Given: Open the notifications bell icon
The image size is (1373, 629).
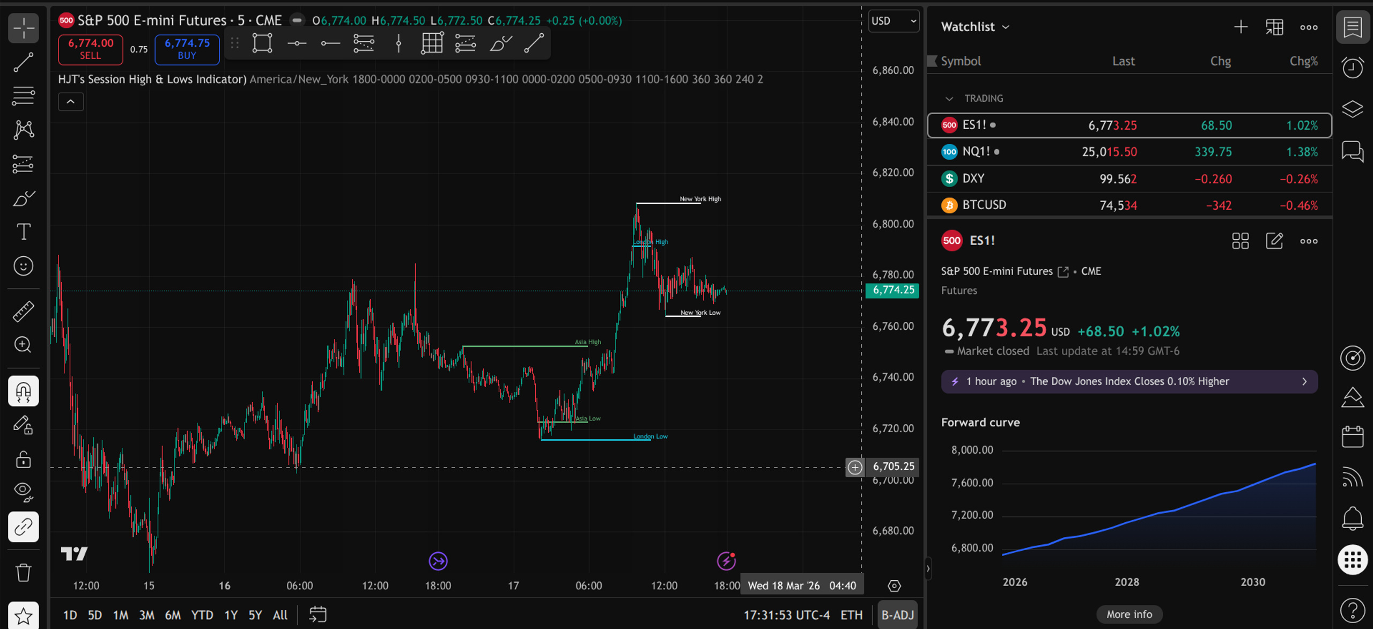Looking at the screenshot, I should pos(1352,518).
